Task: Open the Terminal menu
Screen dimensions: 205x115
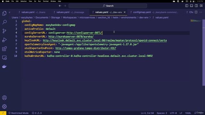Action: click(x=45, y=1)
